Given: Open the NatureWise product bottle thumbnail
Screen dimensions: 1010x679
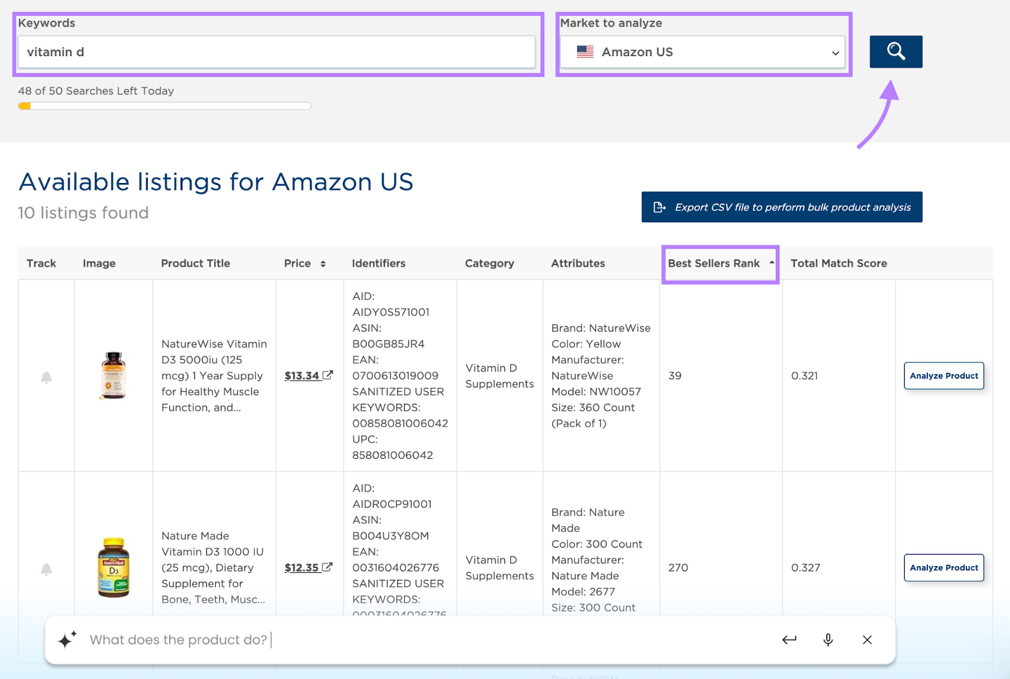Looking at the screenshot, I should click(114, 376).
